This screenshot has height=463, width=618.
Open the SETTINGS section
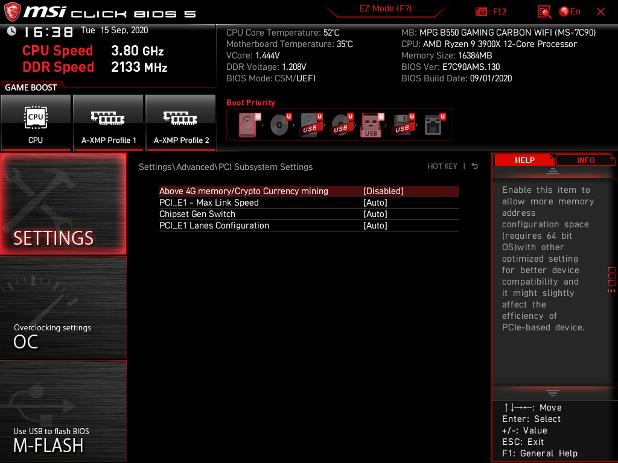click(63, 204)
